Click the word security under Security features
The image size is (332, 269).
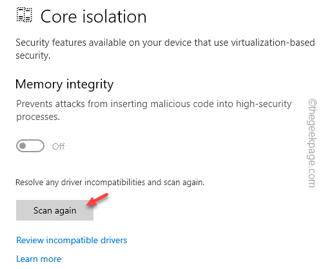click(32, 55)
